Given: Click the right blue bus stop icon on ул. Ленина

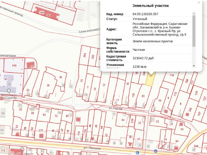Looking at the screenshot, I should 156,151.
